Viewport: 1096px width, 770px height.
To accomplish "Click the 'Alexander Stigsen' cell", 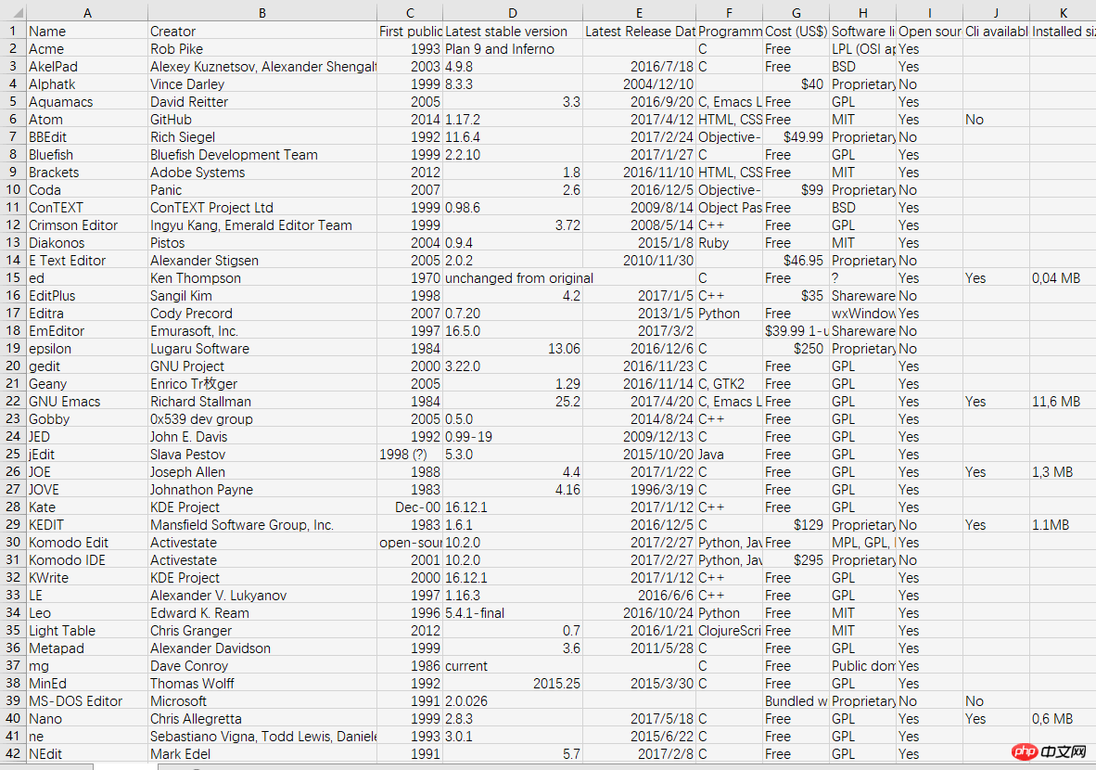I will 262,260.
